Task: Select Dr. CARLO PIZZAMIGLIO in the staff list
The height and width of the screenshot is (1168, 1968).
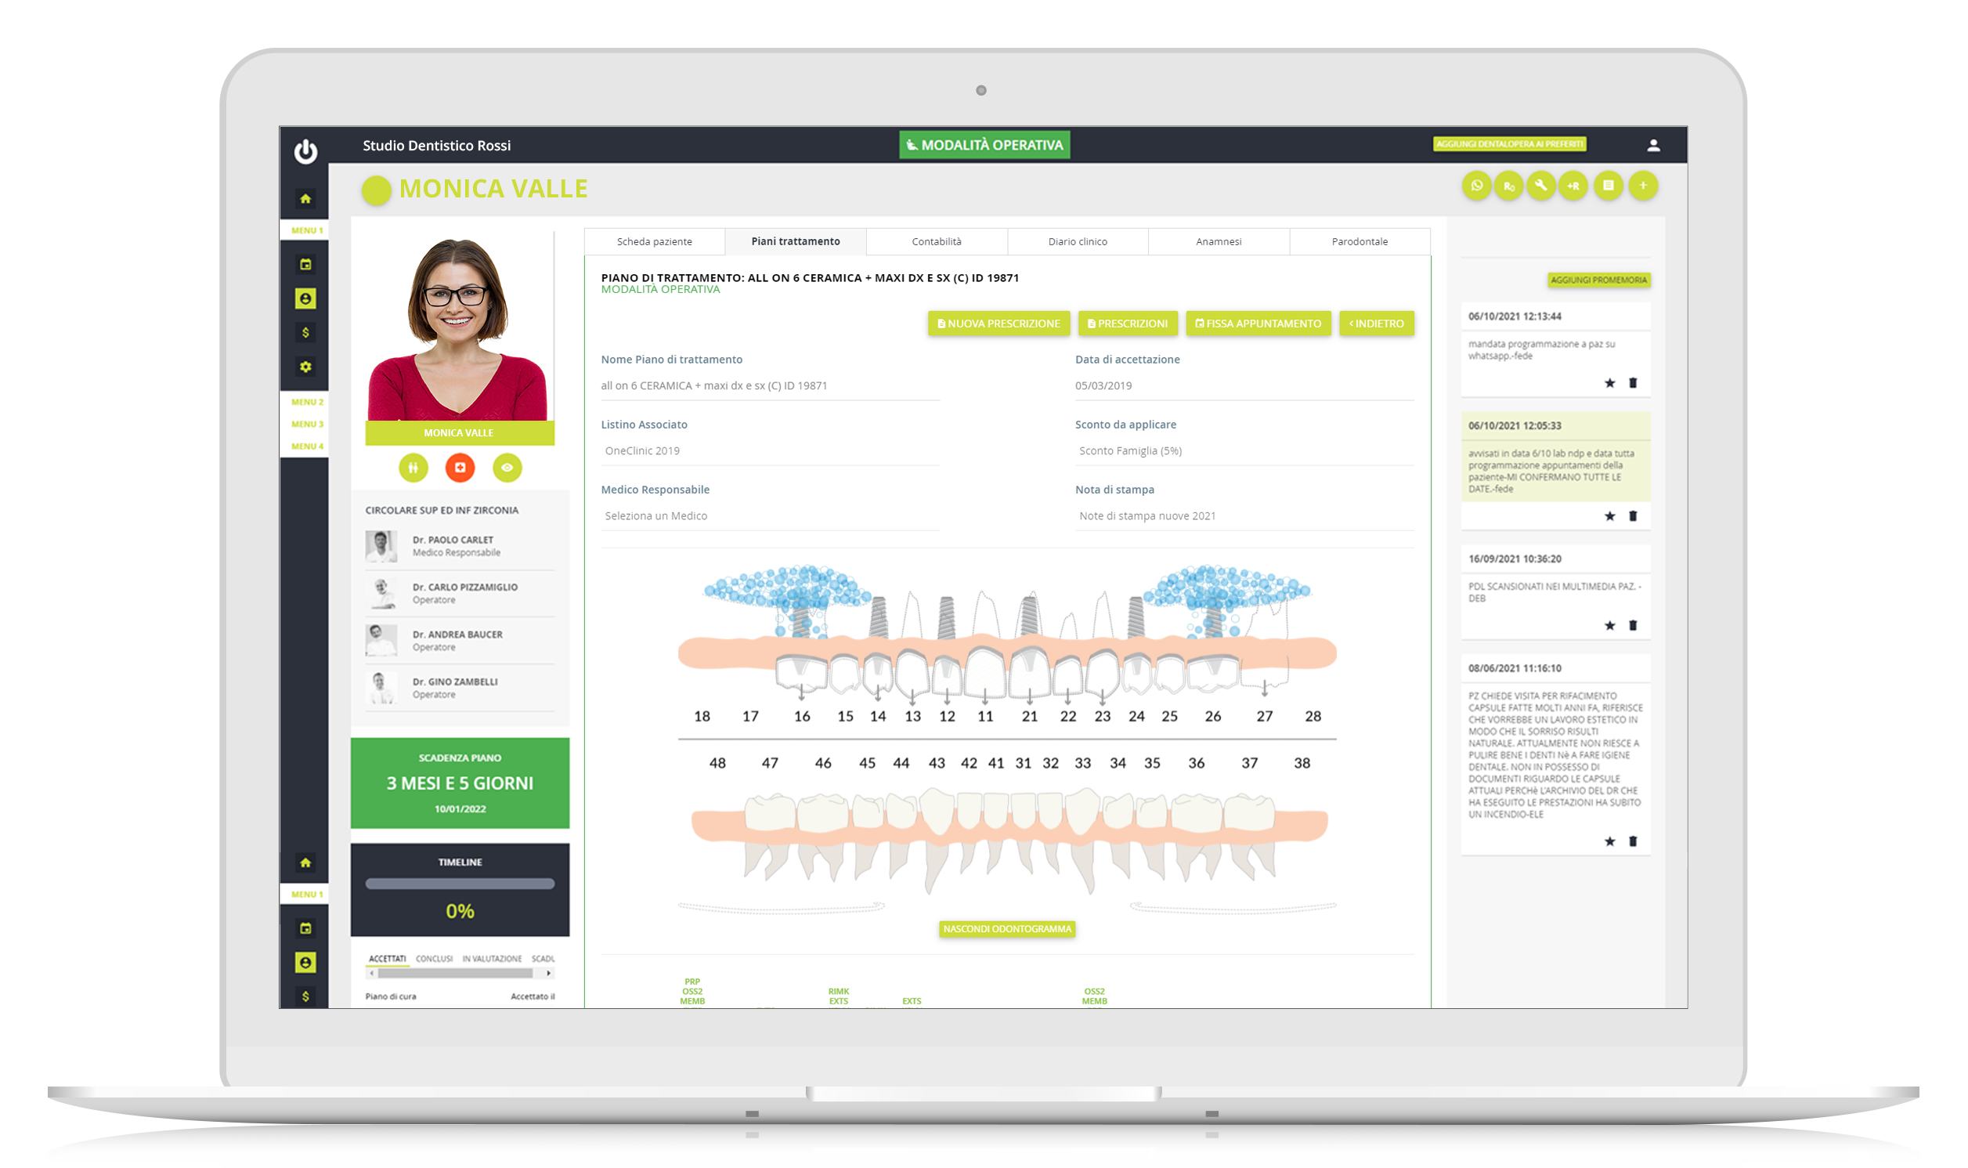Action: [x=460, y=594]
